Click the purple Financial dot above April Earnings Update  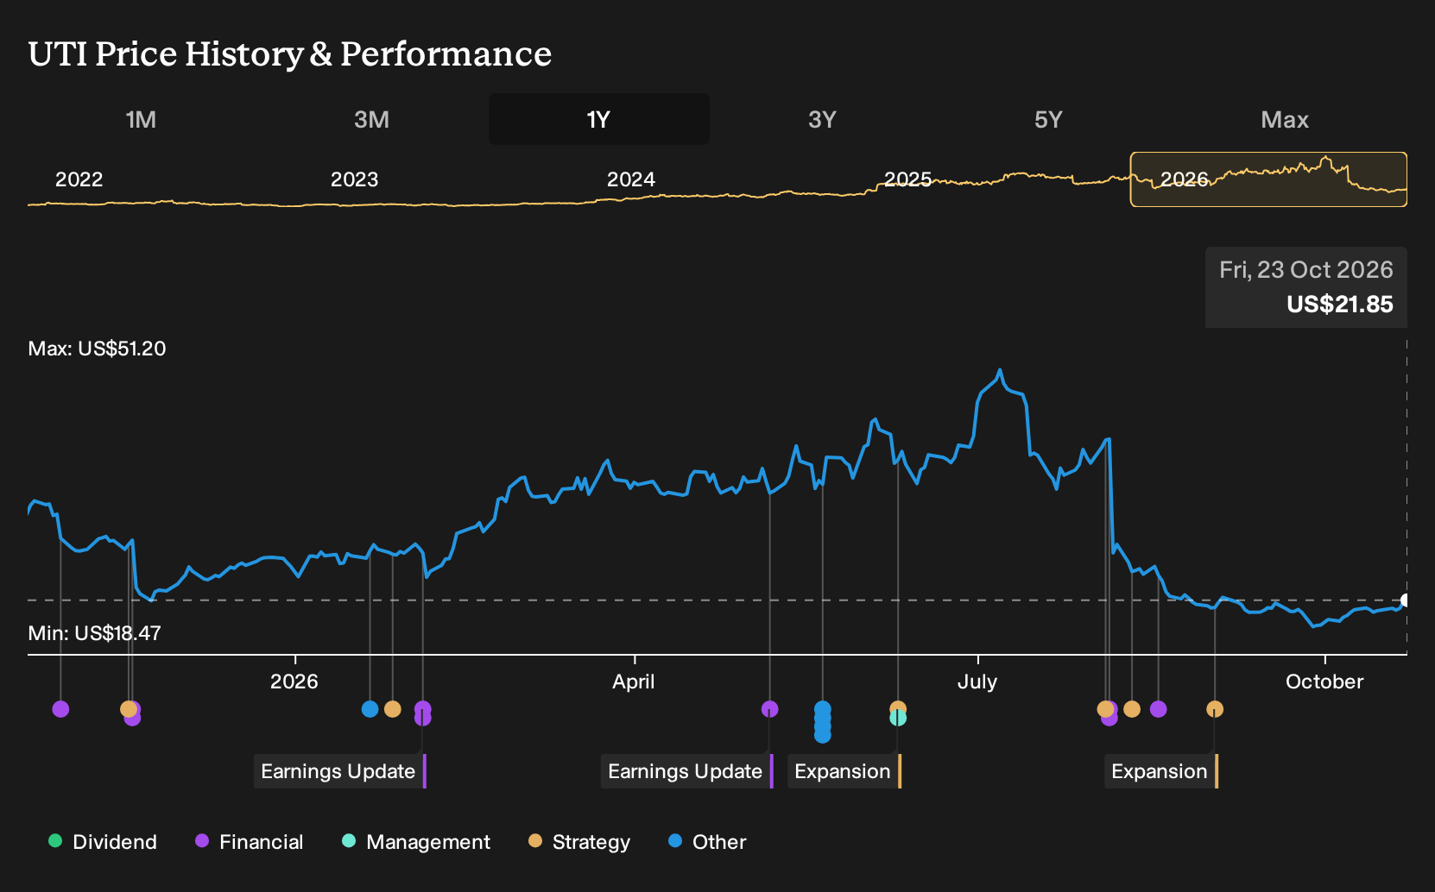click(769, 709)
